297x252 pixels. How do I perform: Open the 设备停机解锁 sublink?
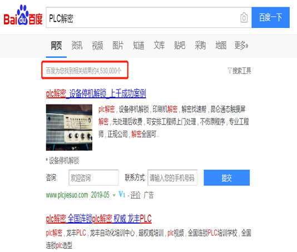click(64, 161)
